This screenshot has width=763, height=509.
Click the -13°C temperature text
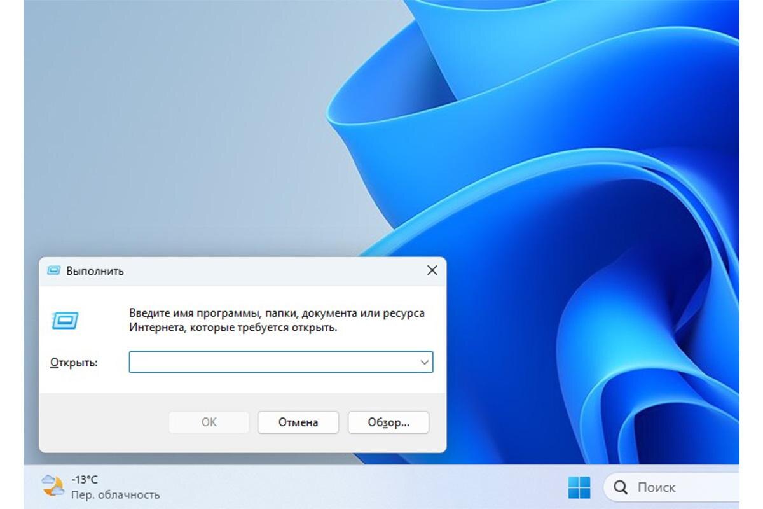tap(85, 479)
